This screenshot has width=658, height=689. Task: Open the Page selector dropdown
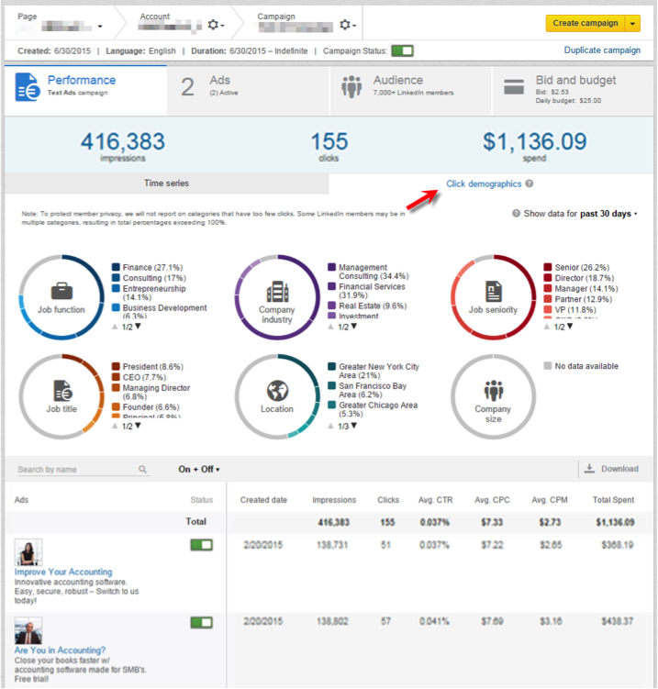(x=100, y=27)
